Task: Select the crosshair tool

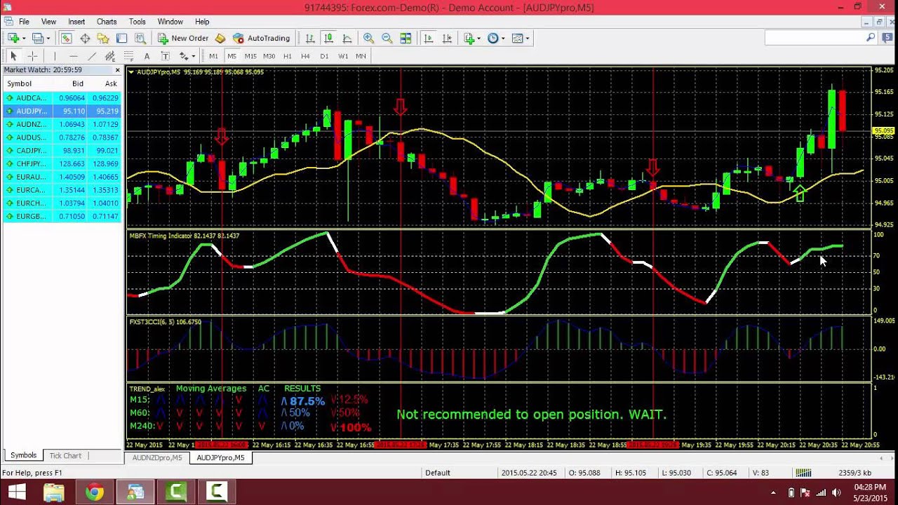Action: [x=32, y=56]
